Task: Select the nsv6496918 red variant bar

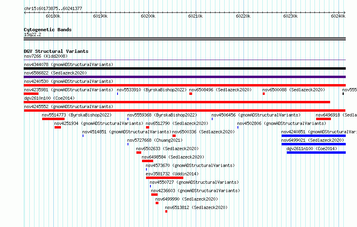Action: (323, 119)
